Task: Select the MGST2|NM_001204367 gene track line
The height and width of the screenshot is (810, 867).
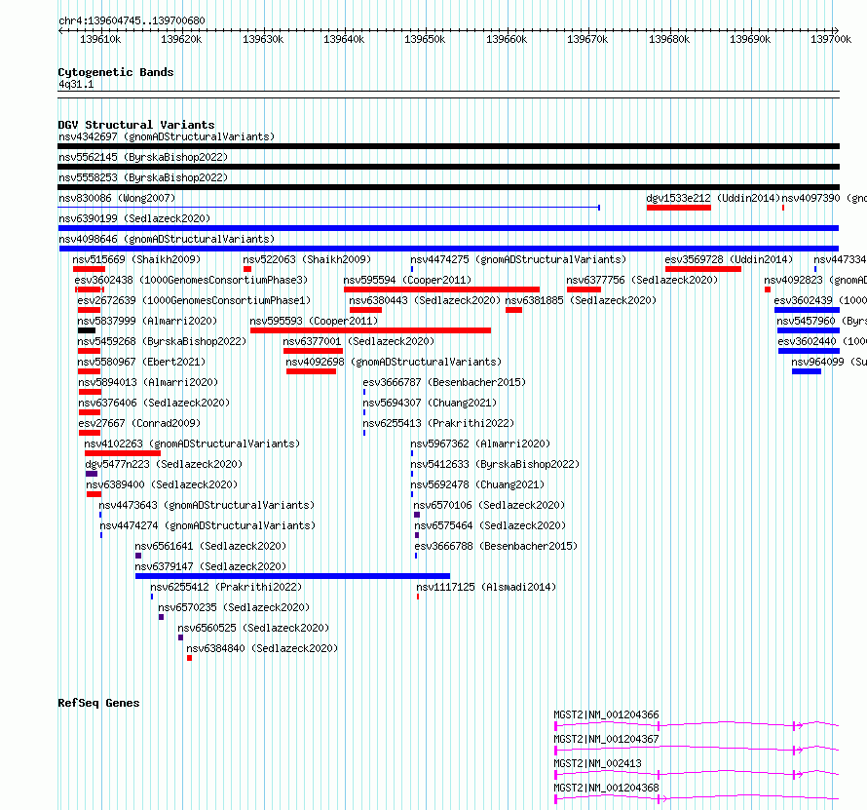Action: point(697,750)
